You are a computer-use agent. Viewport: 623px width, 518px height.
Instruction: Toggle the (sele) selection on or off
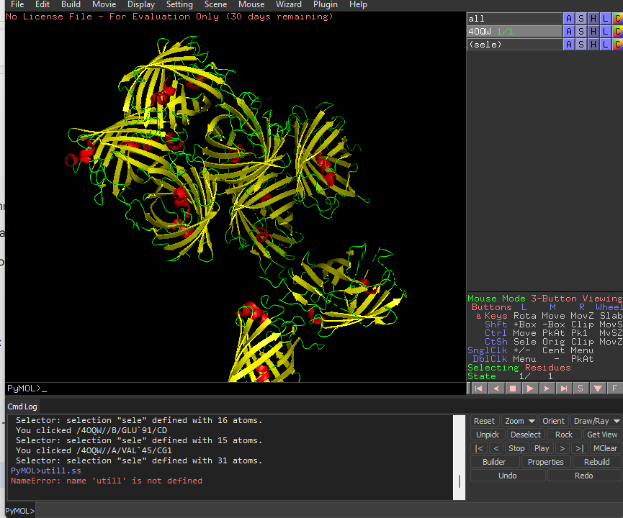[x=514, y=45]
